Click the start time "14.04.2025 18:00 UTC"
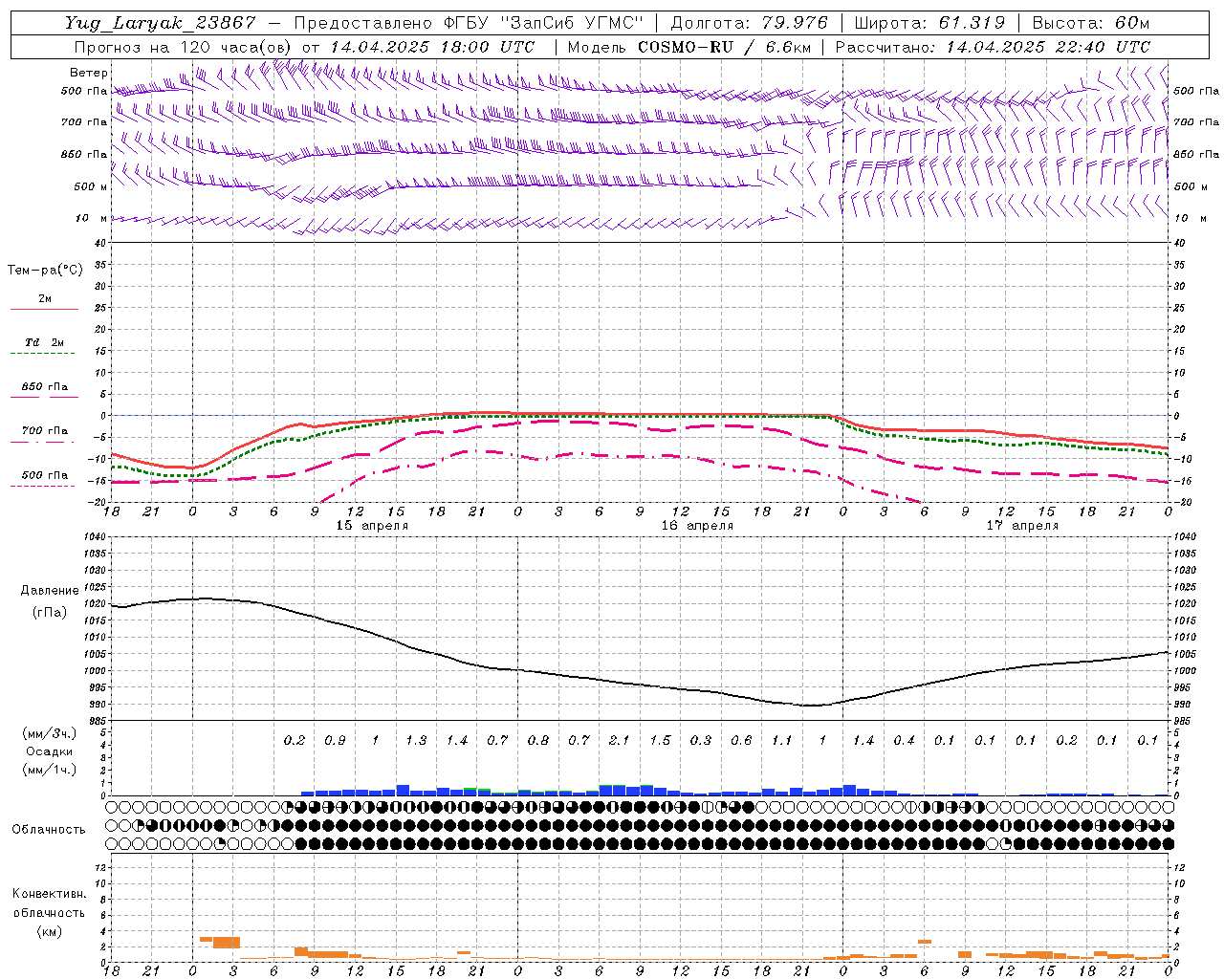Image resolution: width=1224 pixels, height=979 pixels. click(432, 47)
